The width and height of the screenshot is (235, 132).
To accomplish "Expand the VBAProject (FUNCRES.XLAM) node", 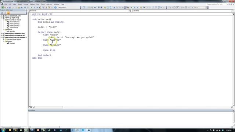I will click(1, 33).
